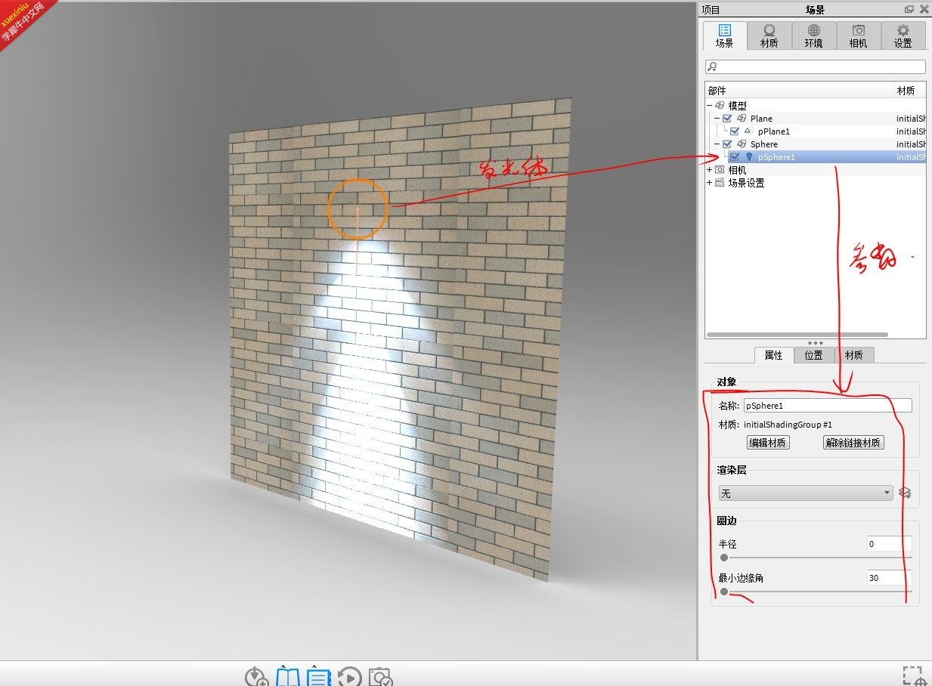Click the tree's horizontal scrollbar
This screenshot has width=932, height=686.
797,335
